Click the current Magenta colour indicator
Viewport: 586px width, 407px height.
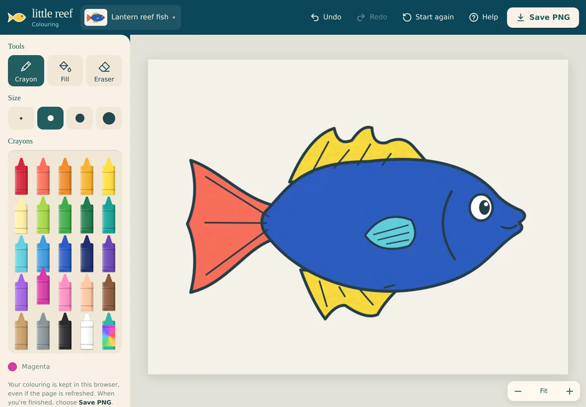[x=12, y=367]
